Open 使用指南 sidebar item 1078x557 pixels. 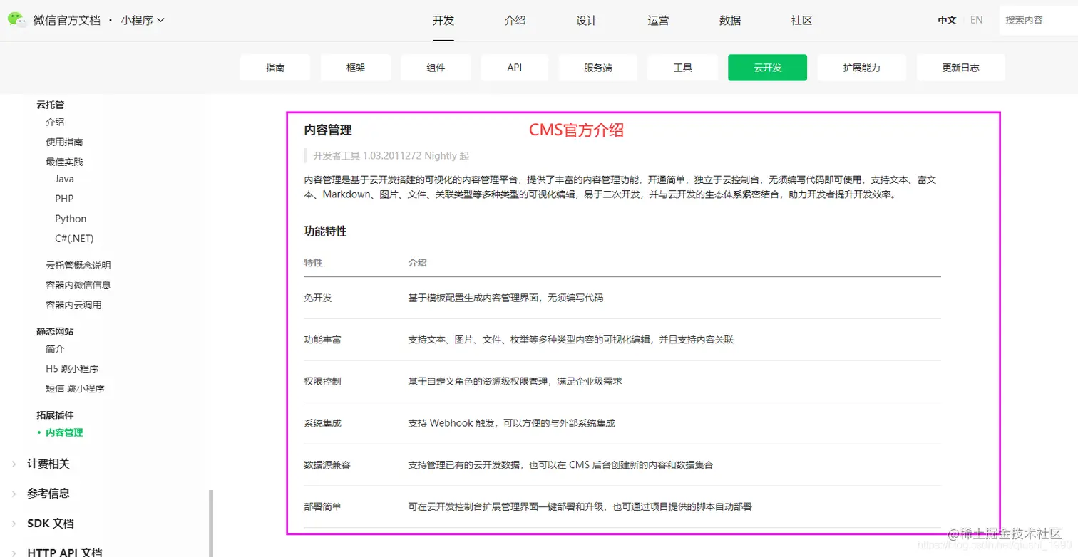(64, 142)
